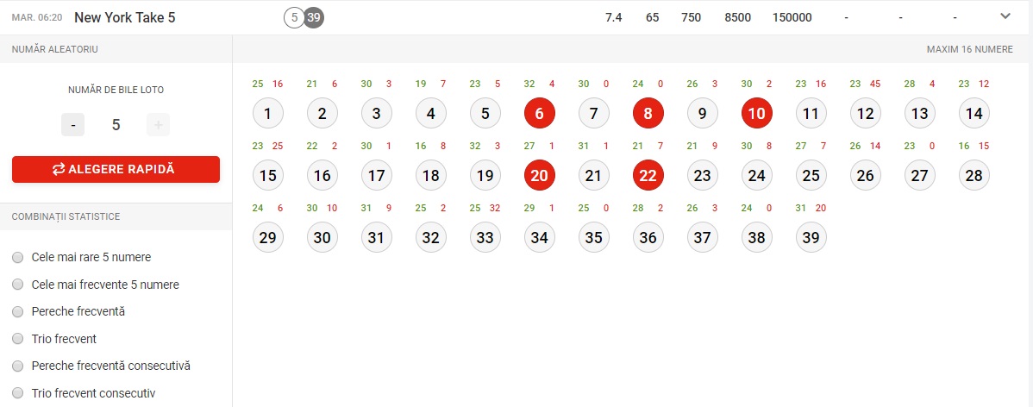This screenshot has width=1033, height=407.
Task: Select 'Pereche frecventă consecutivă' radio option
Action: point(18,366)
